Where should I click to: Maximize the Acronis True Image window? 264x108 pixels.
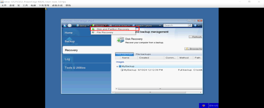pyautogui.click(x=195, y=21)
